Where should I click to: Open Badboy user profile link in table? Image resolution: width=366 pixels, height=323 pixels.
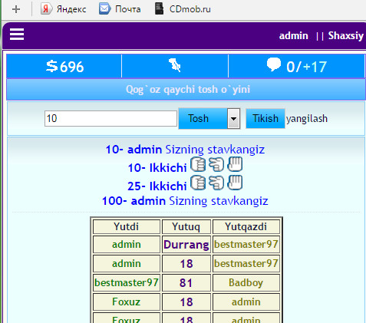click(246, 283)
